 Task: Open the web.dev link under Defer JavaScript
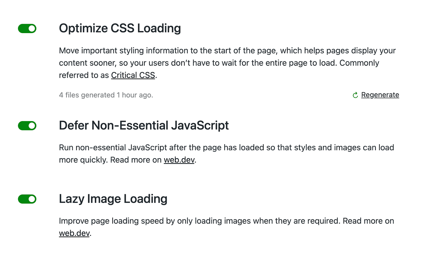click(x=179, y=160)
